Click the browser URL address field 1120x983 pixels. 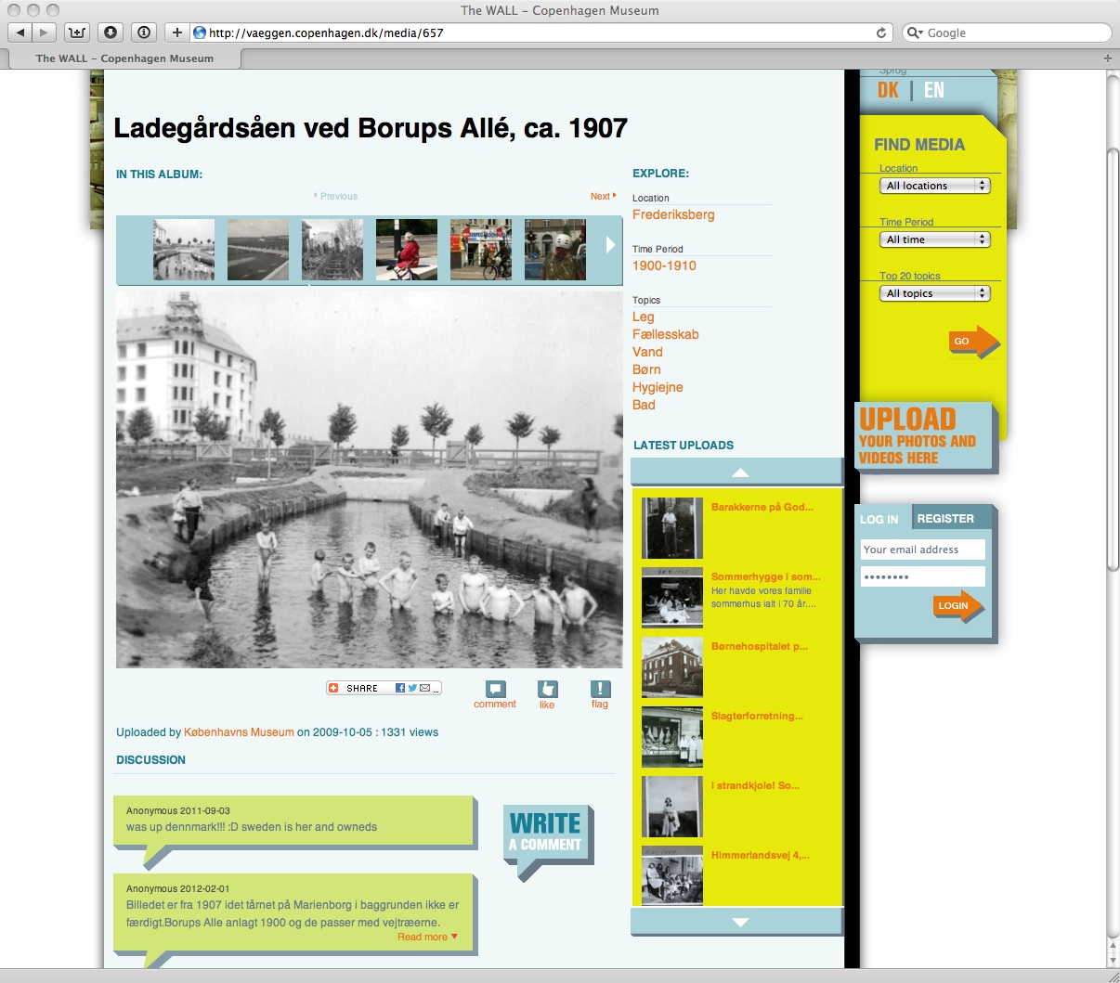(x=542, y=32)
